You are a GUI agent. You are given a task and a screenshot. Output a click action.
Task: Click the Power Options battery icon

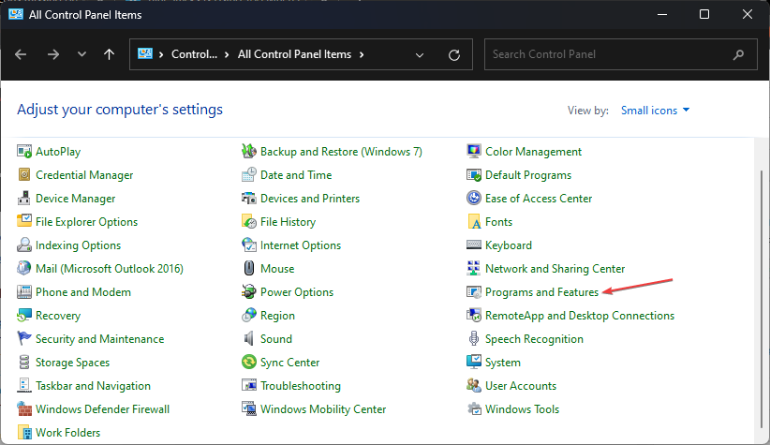point(249,291)
